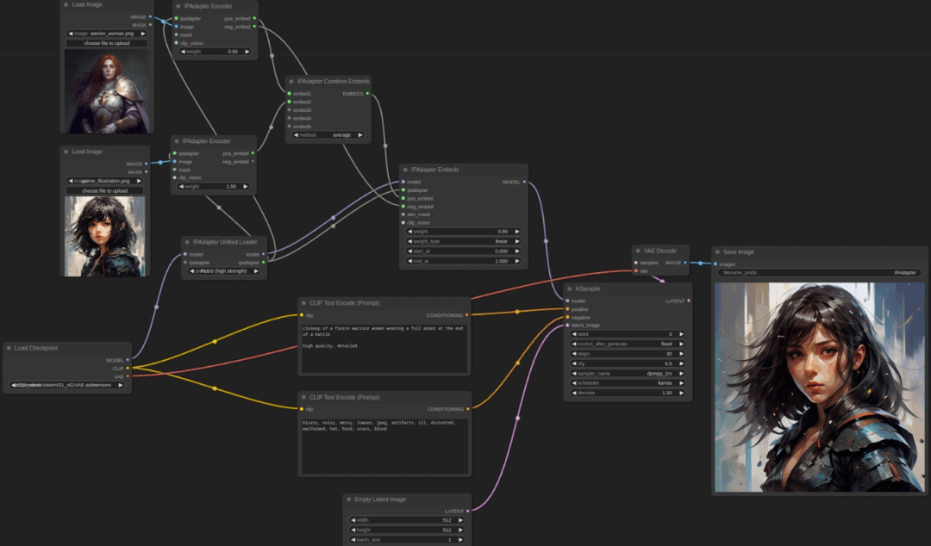Click the latent_image input port on KSampler
The image size is (931, 546).
pos(567,326)
